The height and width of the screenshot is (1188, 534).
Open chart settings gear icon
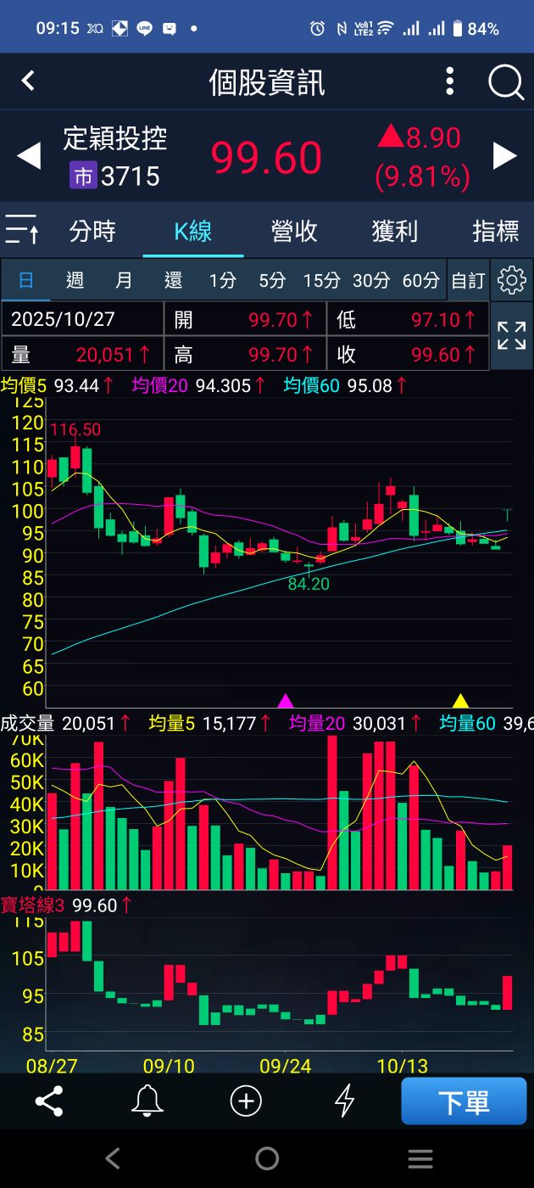tap(512, 280)
